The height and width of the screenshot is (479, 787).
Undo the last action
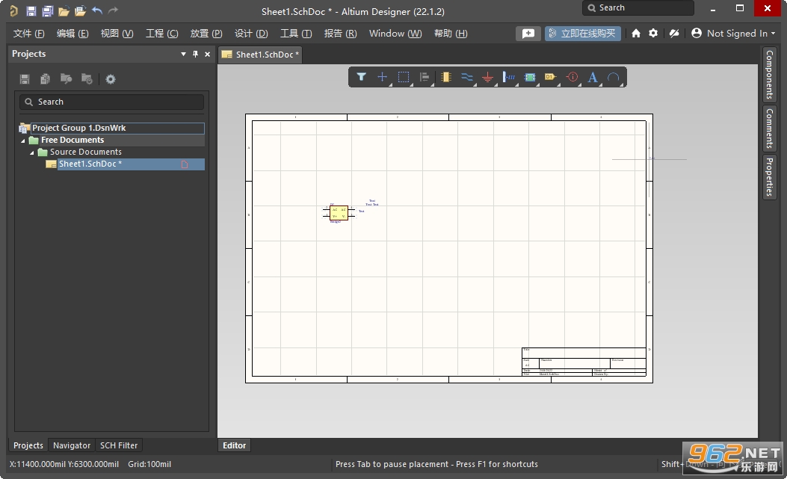click(97, 10)
